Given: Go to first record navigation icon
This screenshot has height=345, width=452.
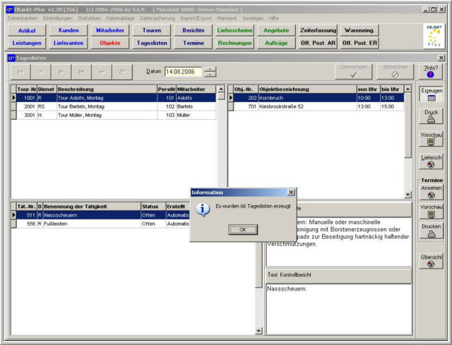Looking at the screenshot, I should pyautogui.click(x=21, y=72).
